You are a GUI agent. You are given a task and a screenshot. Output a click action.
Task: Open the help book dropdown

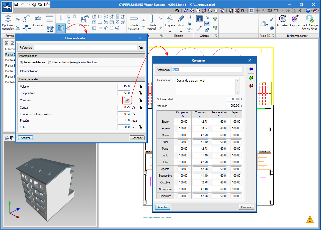coord(318,11)
